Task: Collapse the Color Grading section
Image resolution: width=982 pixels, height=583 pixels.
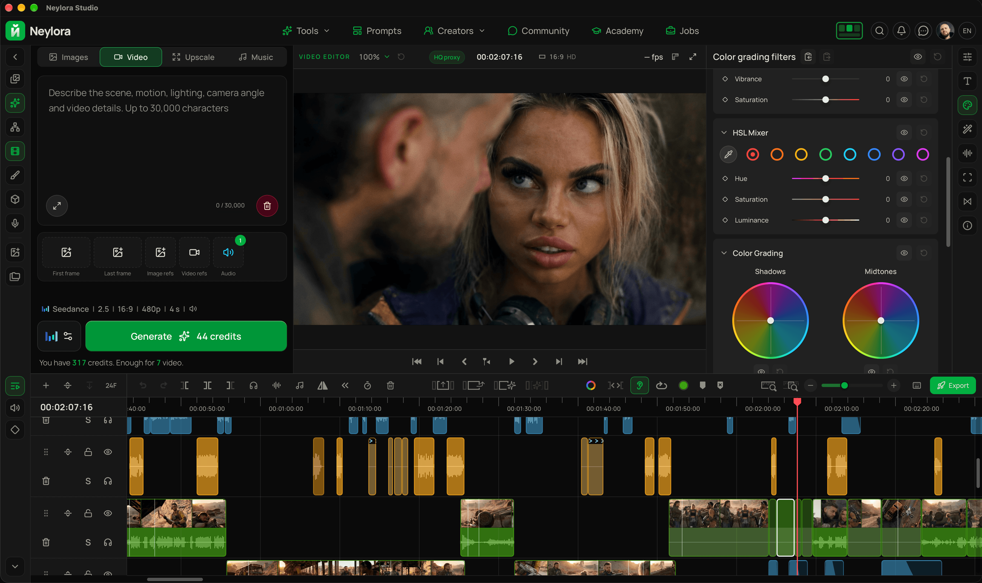Action: pos(724,253)
